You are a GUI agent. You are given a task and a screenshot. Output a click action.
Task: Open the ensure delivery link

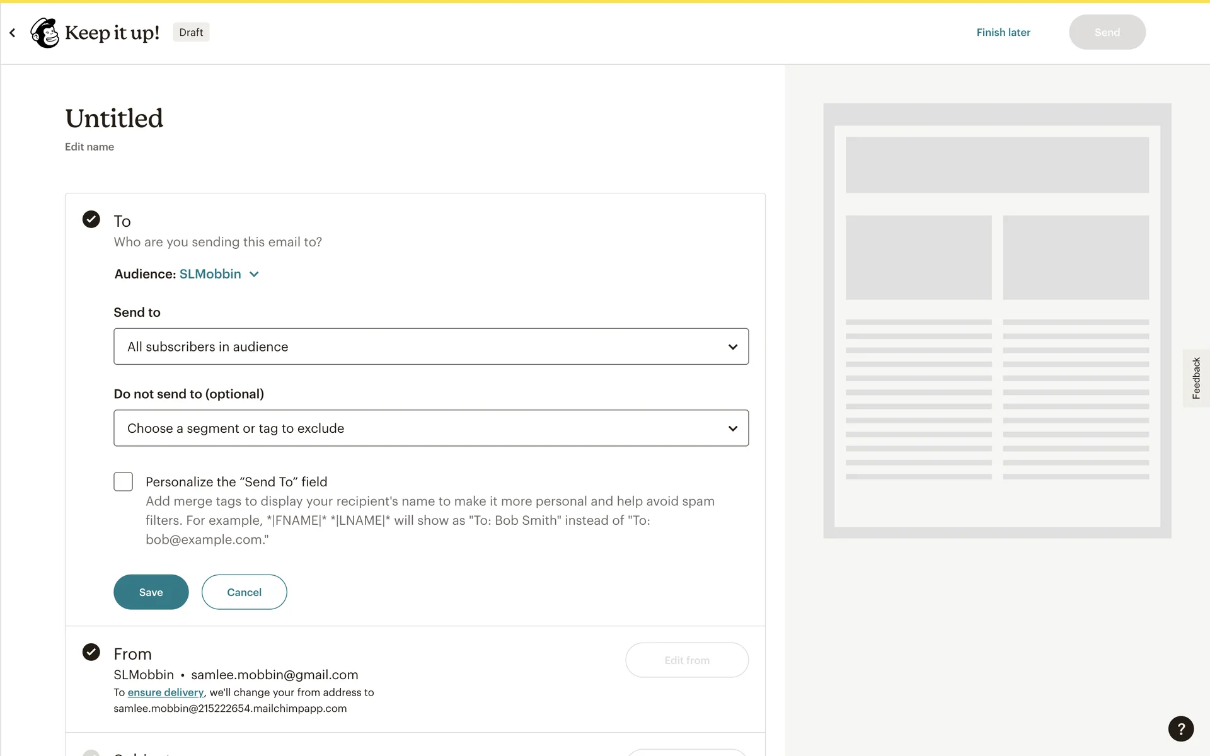(165, 692)
